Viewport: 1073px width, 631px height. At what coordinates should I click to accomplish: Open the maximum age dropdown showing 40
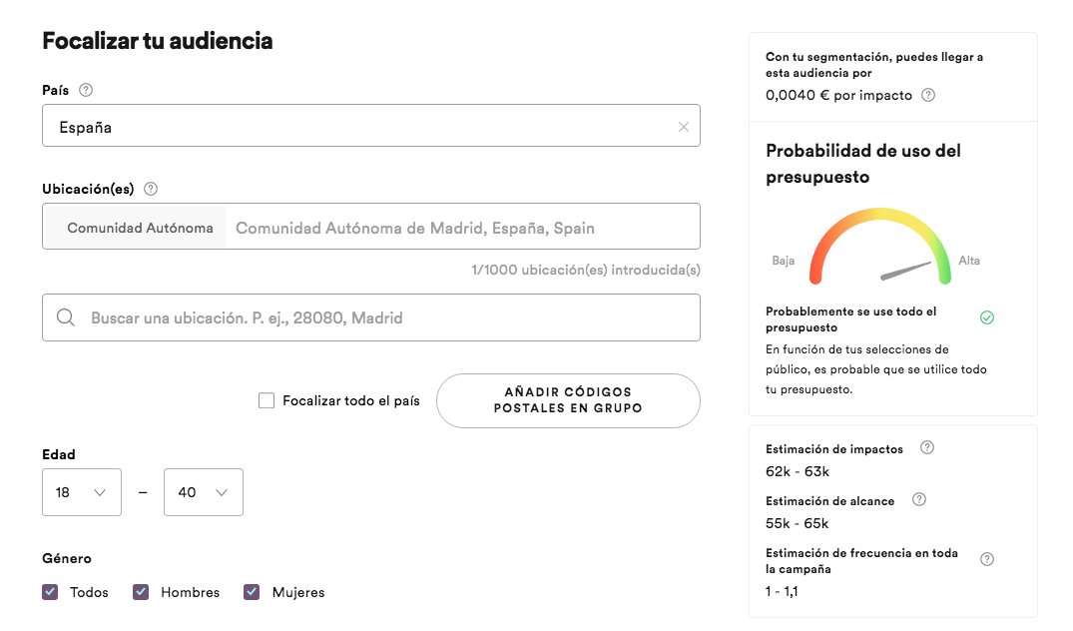coord(204,492)
